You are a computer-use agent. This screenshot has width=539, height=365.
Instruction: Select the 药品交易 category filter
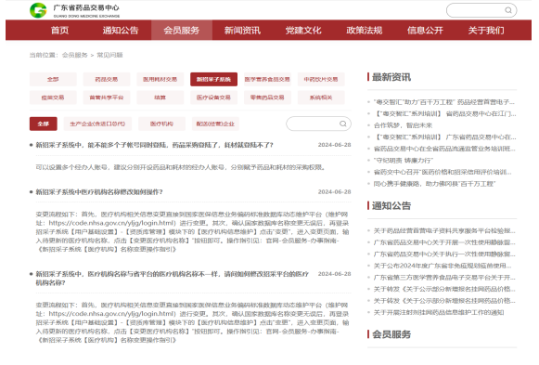(x=107, y=80)
